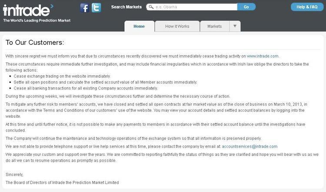Switch to the Home tab
Screen dimensions: 326x192
[139, 26]
